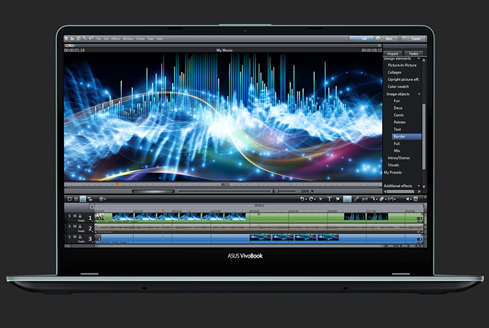Toggle the lock on track 3

click(x=80, y=237)
